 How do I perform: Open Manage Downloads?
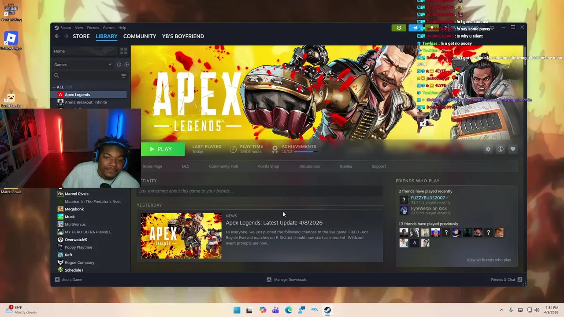click(x=286, y=280)
